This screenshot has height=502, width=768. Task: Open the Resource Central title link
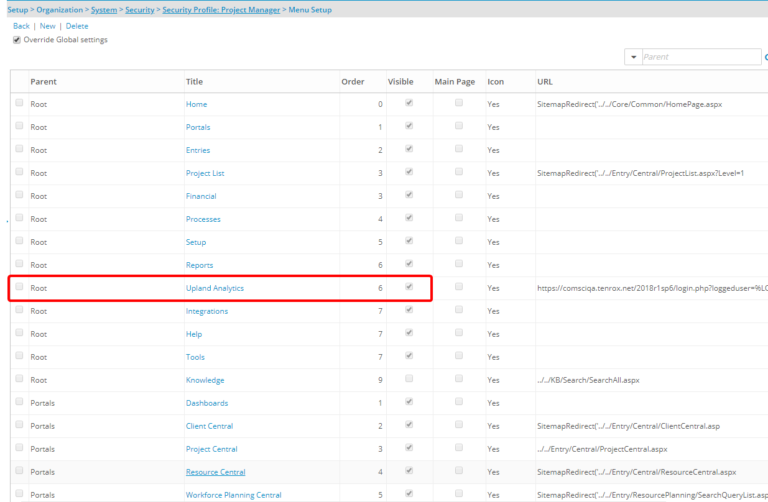click(x=215, y=472)
